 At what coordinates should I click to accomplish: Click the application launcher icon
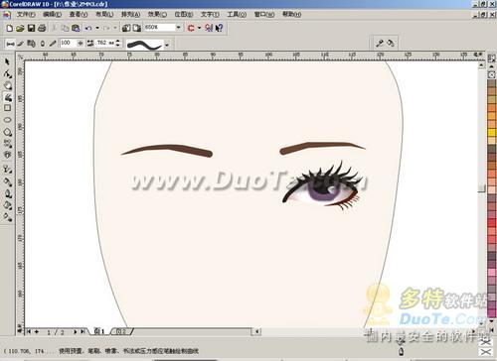(x=191, y=28)
